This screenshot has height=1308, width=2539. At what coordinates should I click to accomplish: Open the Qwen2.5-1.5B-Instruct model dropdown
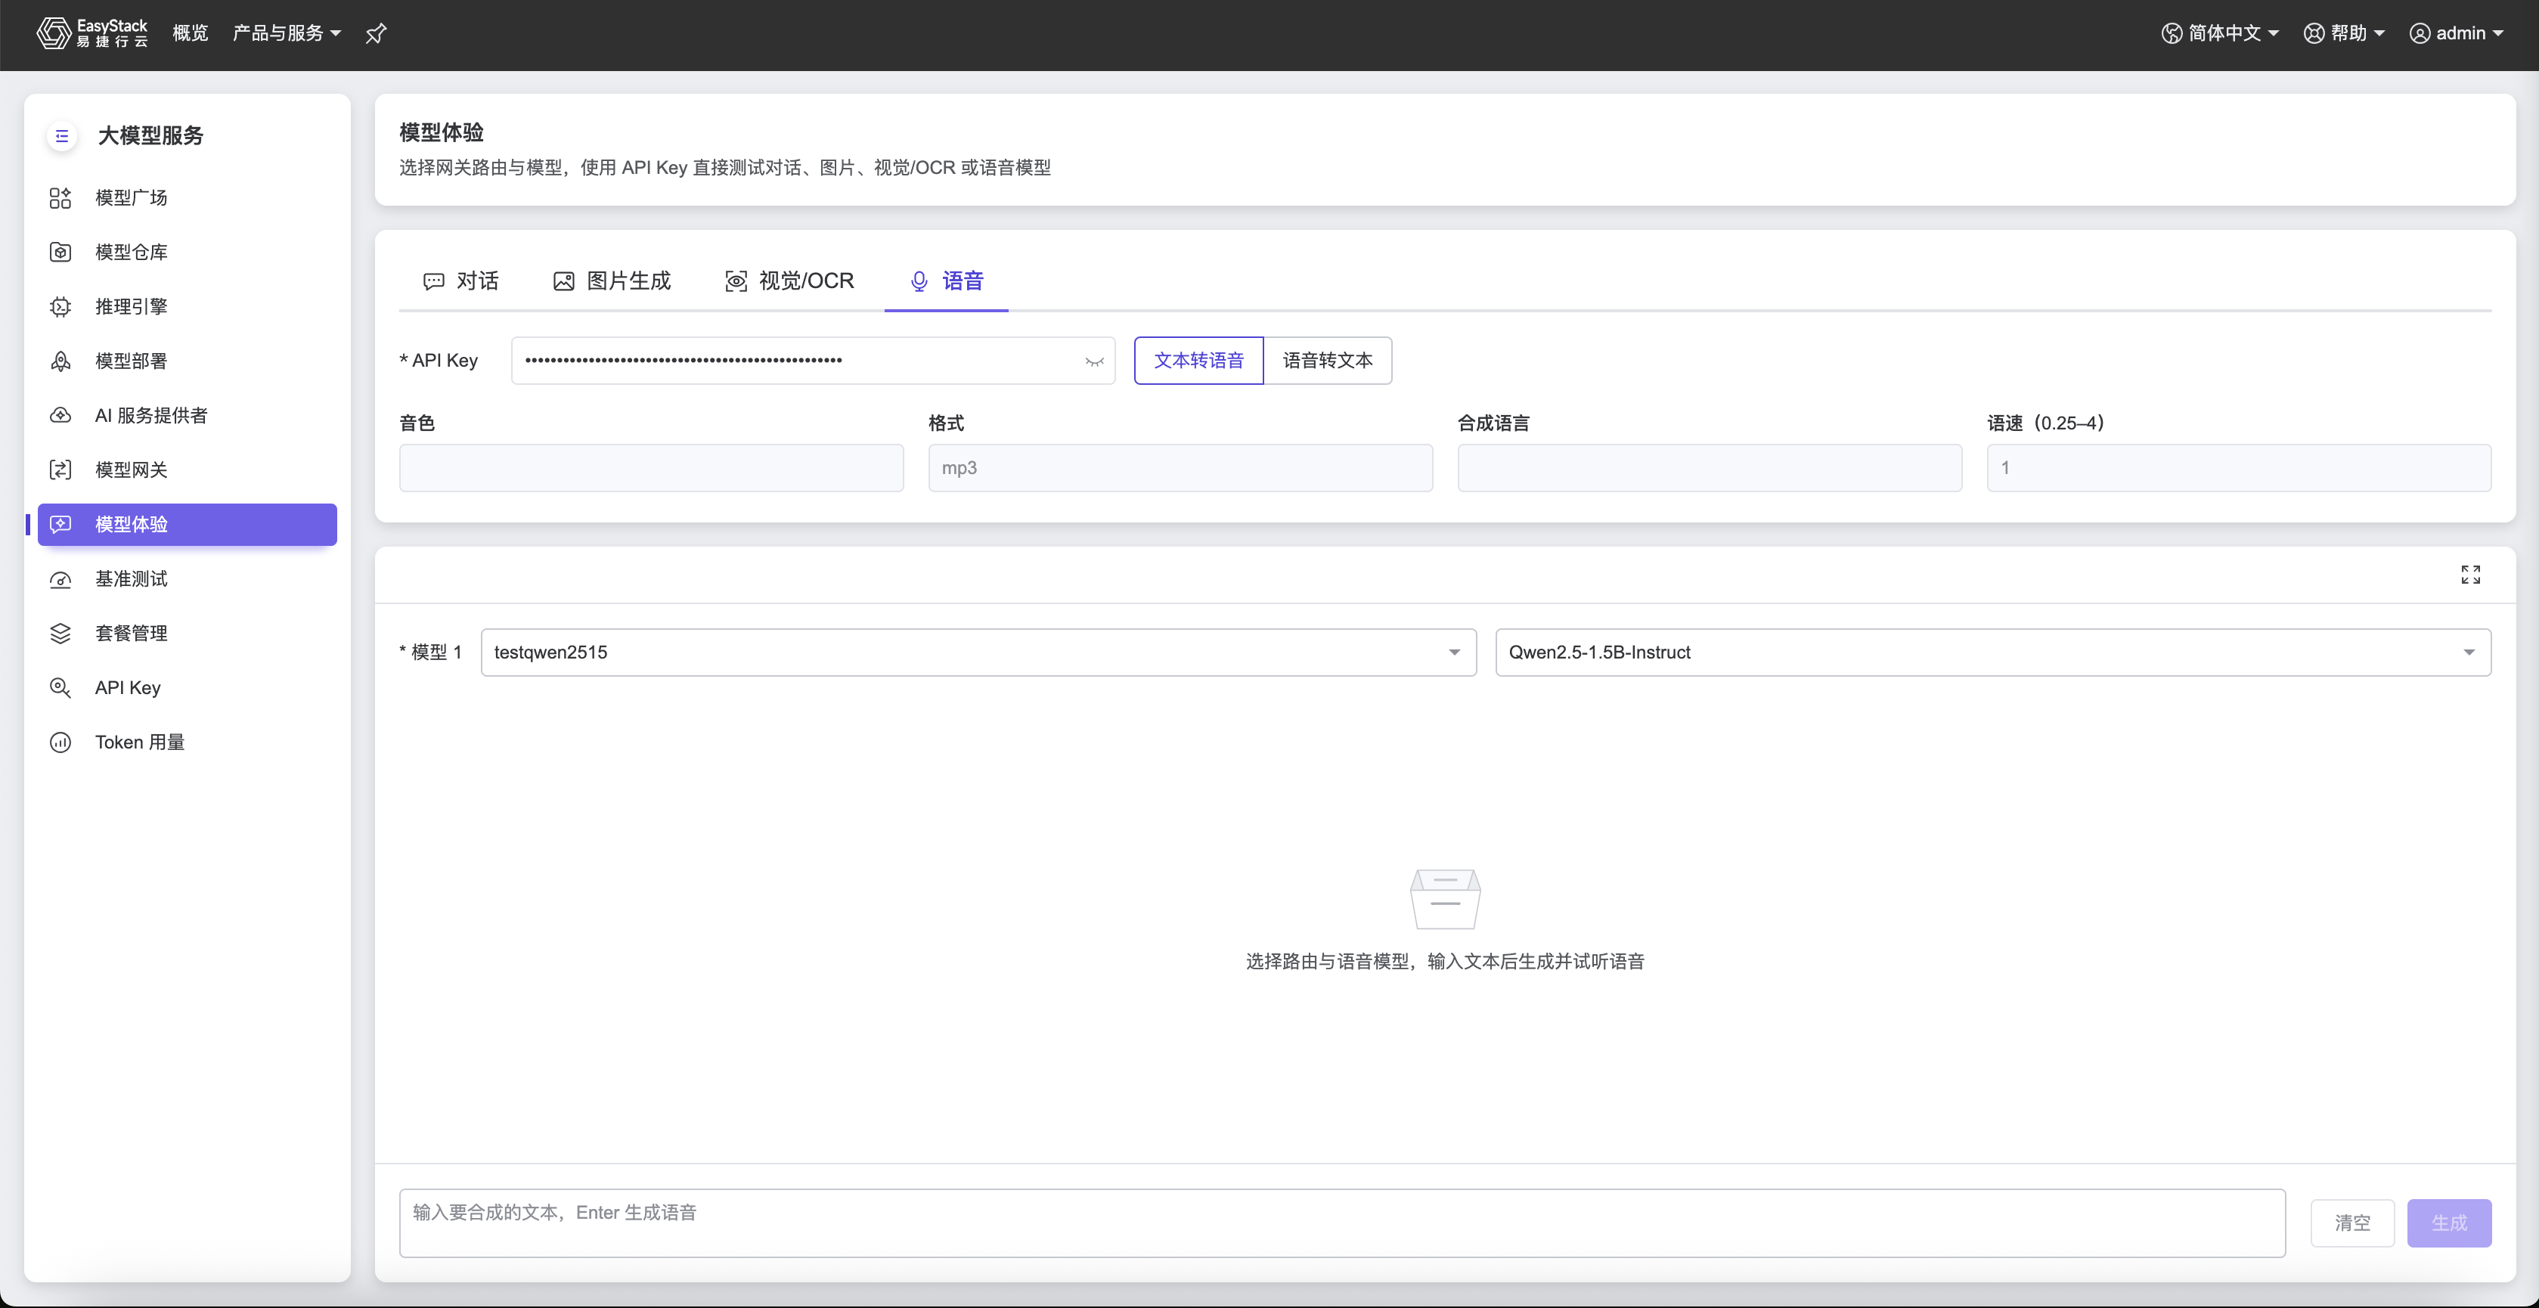(1993, 652)
